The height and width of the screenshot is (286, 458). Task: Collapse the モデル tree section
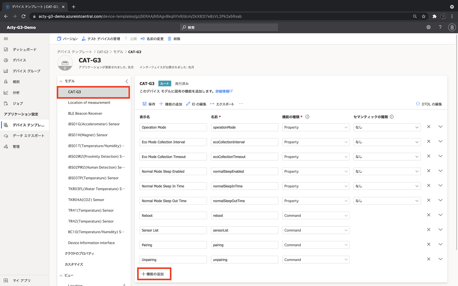[x=61, y=81]
